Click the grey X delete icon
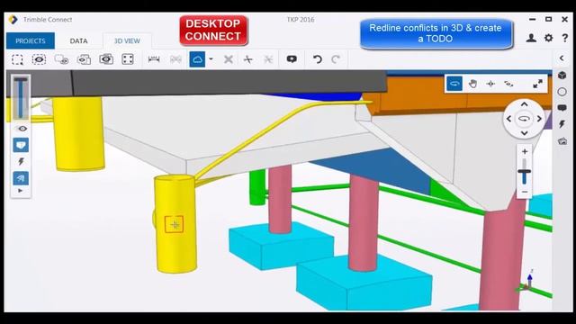Viewport: 576px width, 324px height. [x=229, y=59]
